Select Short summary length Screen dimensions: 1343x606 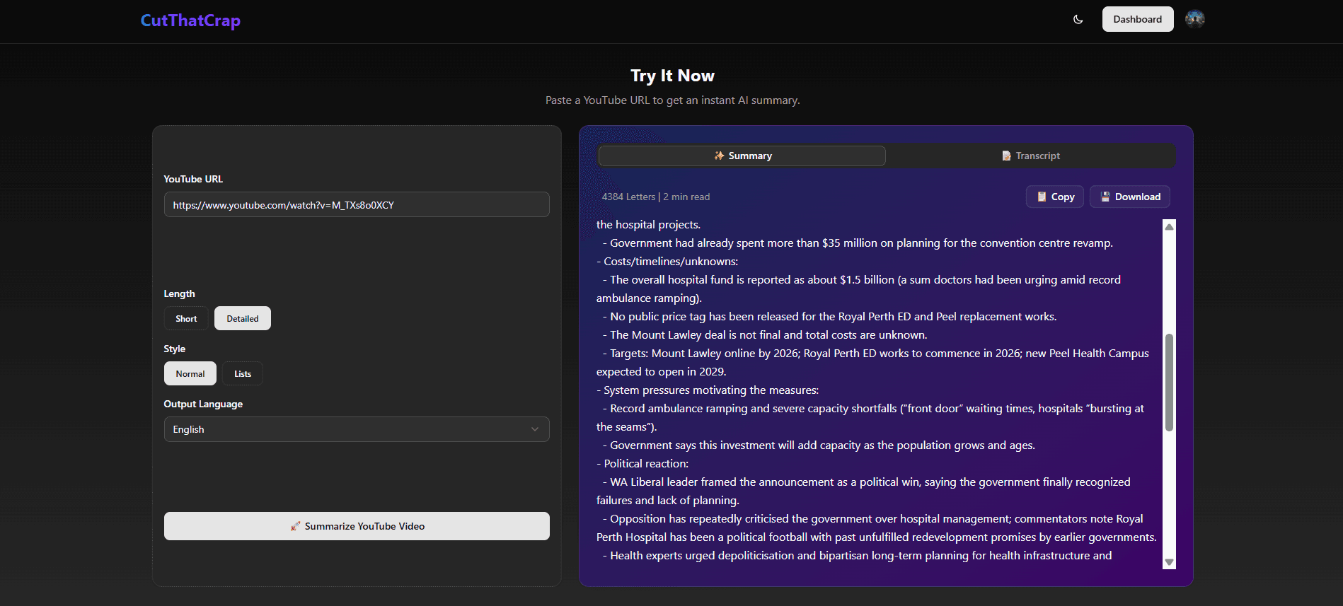coord(186,318)
